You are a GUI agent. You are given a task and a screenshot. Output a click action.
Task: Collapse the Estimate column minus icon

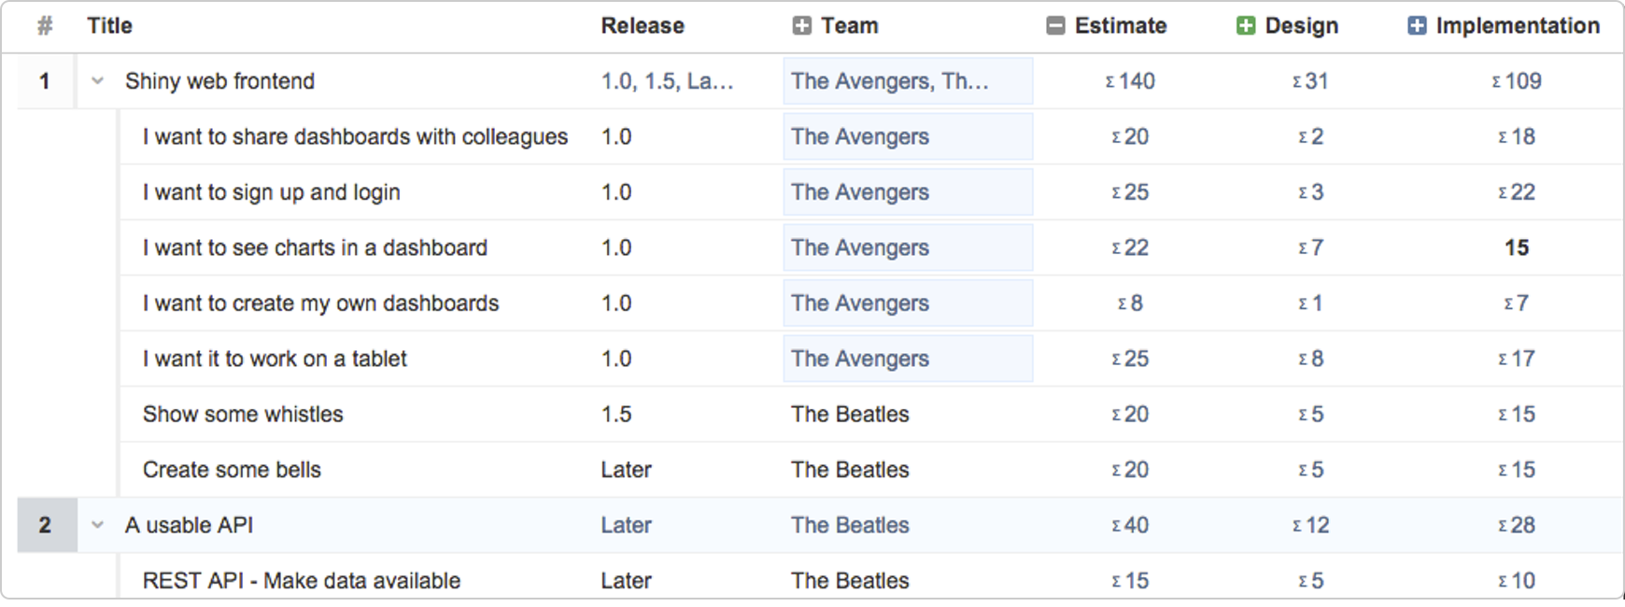[1055, 26]
